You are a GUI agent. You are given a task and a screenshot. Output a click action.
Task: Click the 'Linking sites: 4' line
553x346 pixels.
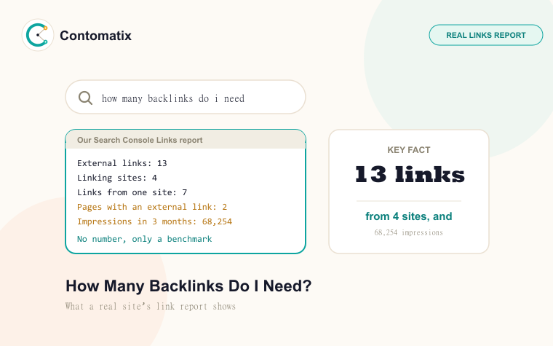[117, 178]
